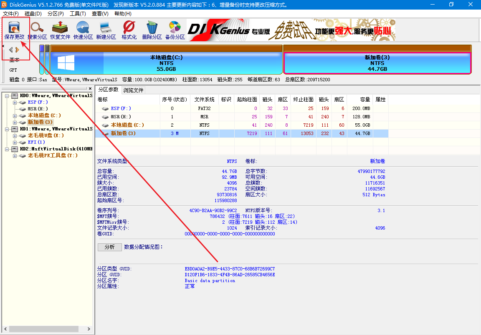The height and width of the screenshot is (335, 481).
Task: Click the 4C90-B2AA-90B2-99C2 volume serial number
Action: point(213,210)
